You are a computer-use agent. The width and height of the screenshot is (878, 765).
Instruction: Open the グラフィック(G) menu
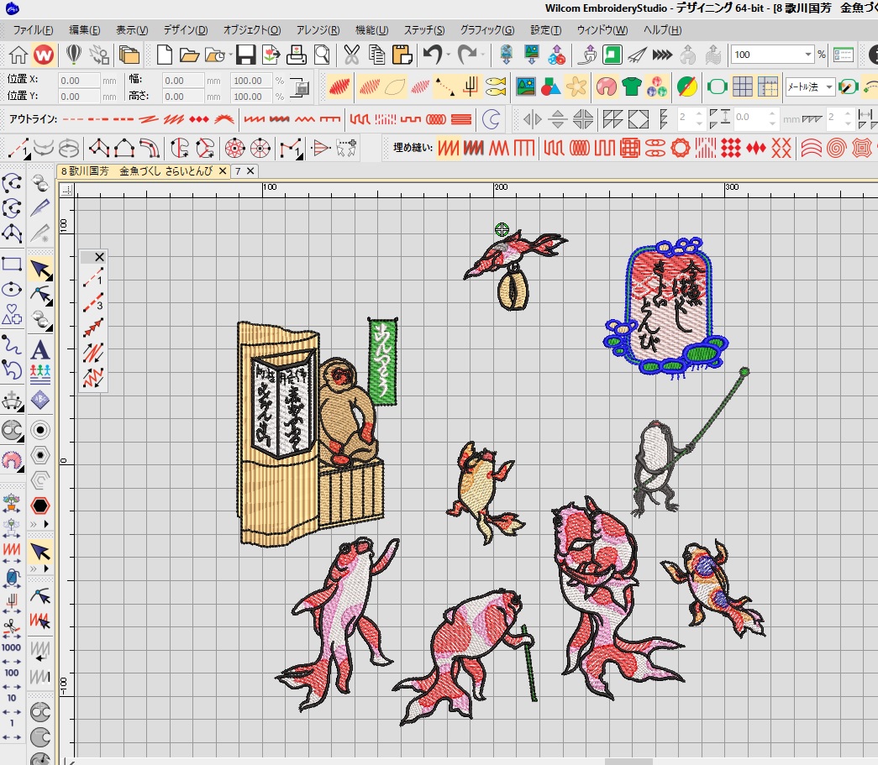(487, 30)
